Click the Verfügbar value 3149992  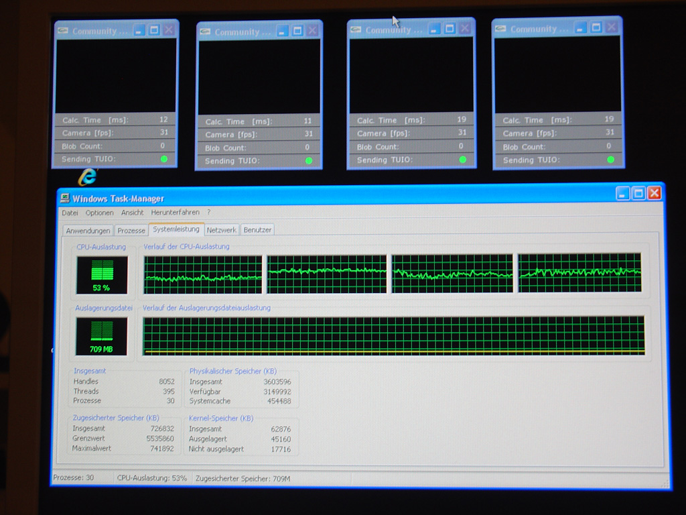(x=277, y=392)
